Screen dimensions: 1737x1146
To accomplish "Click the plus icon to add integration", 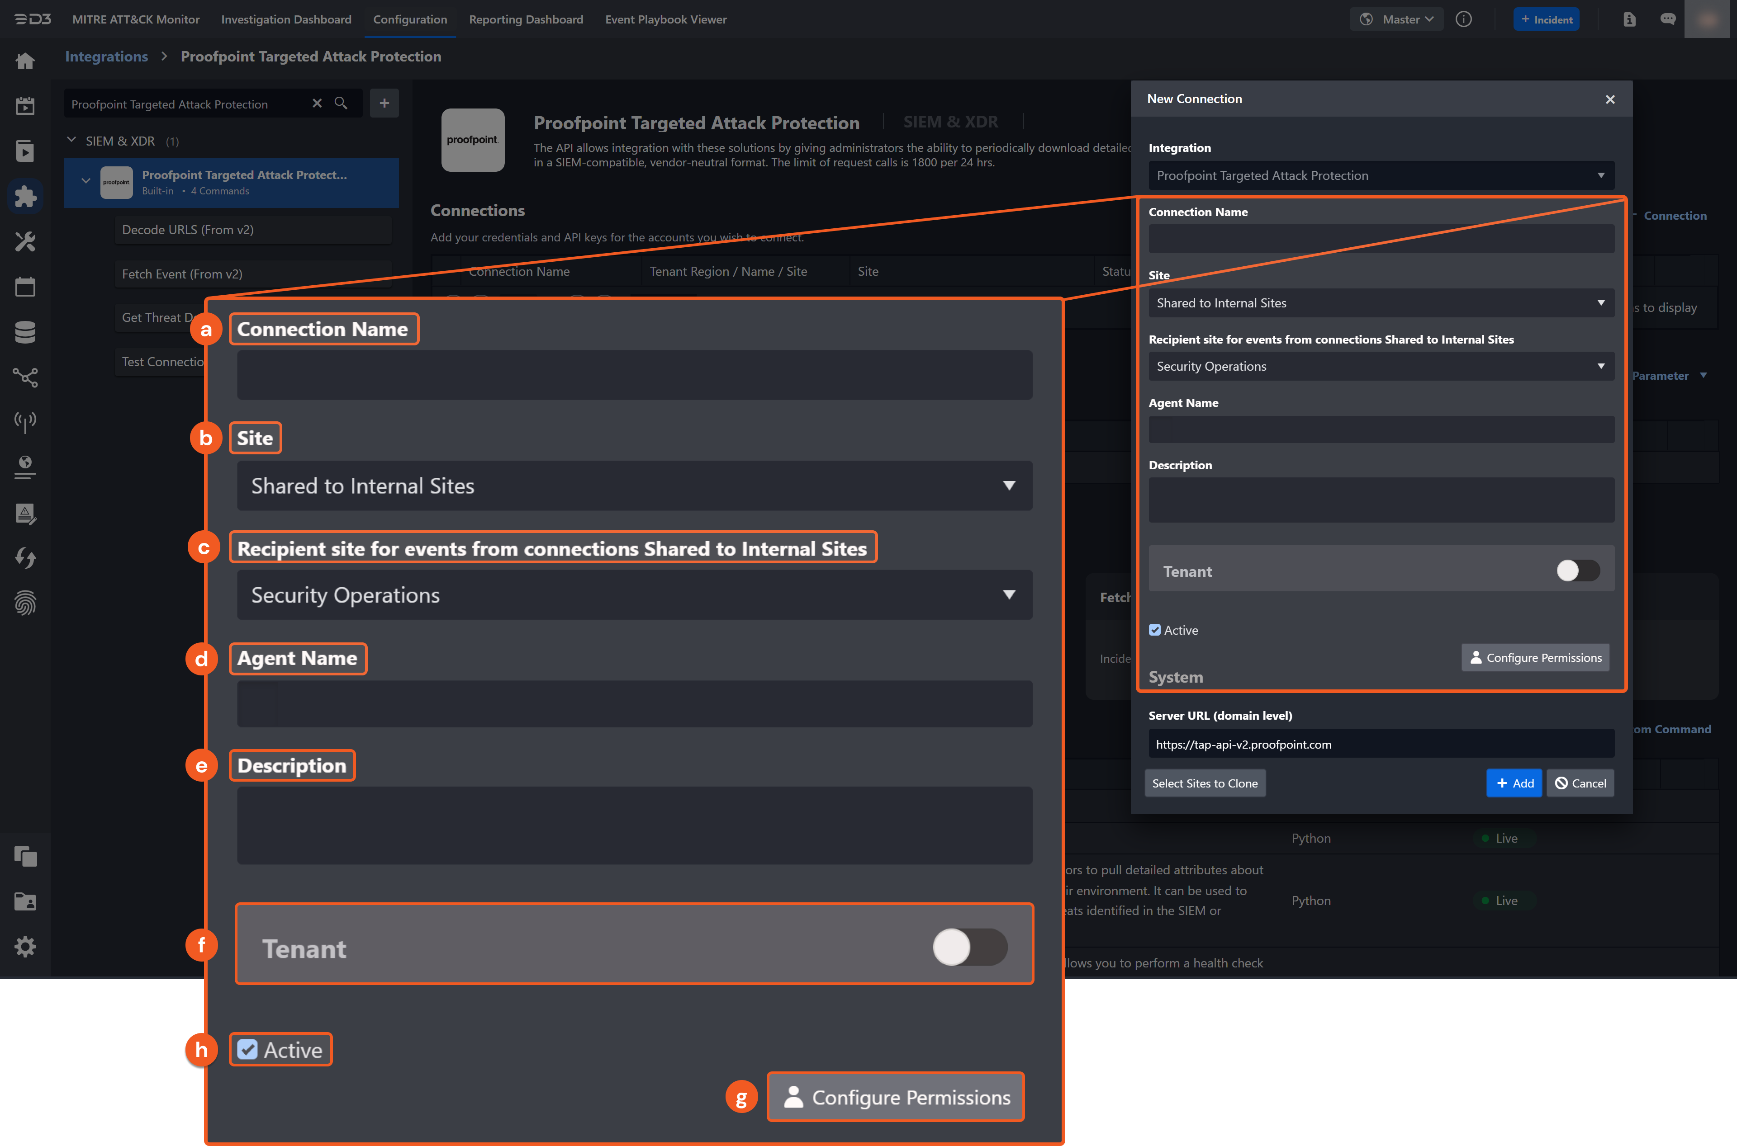I will 384,104.
